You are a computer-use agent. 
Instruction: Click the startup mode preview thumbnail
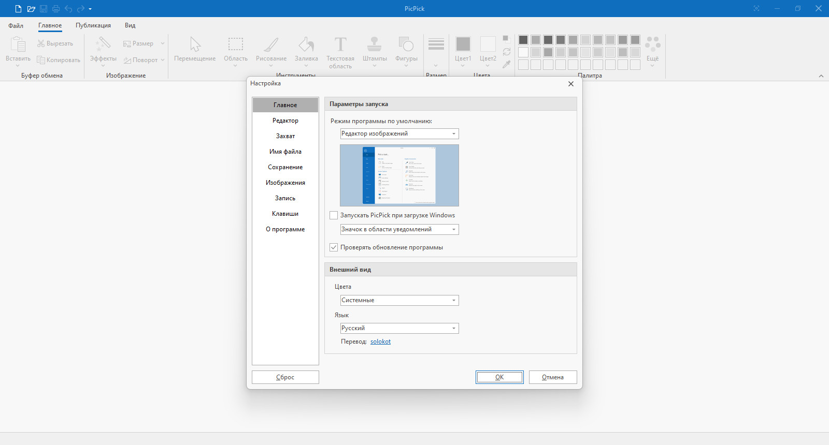pos(399,175)
